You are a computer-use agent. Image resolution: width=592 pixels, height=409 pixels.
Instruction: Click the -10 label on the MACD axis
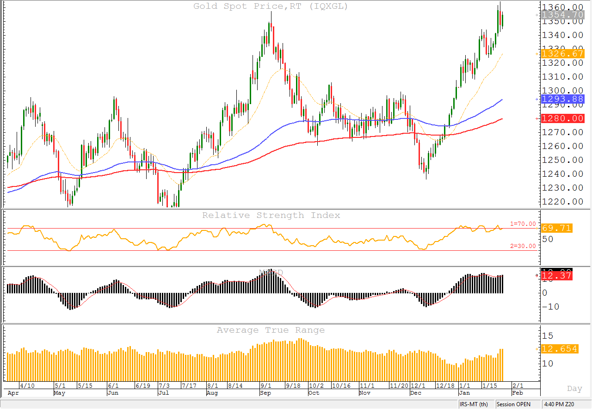click(550, 307)
